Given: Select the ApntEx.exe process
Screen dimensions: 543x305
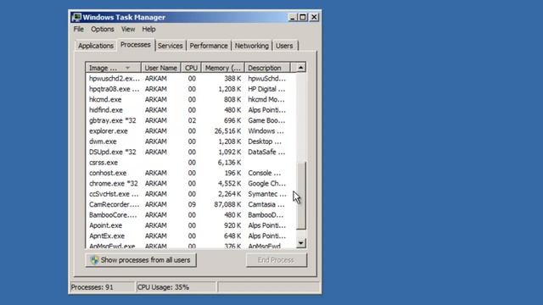Looking at the screenshot, I should (190, 236).
